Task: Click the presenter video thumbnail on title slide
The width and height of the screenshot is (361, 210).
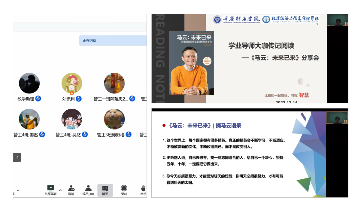Action: pyautogui.click(x=337, y=20)
